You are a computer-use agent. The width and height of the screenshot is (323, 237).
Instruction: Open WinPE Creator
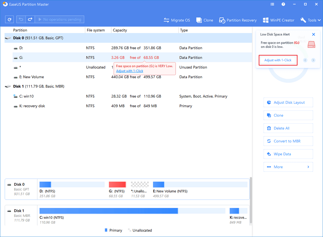coord(278,20)
